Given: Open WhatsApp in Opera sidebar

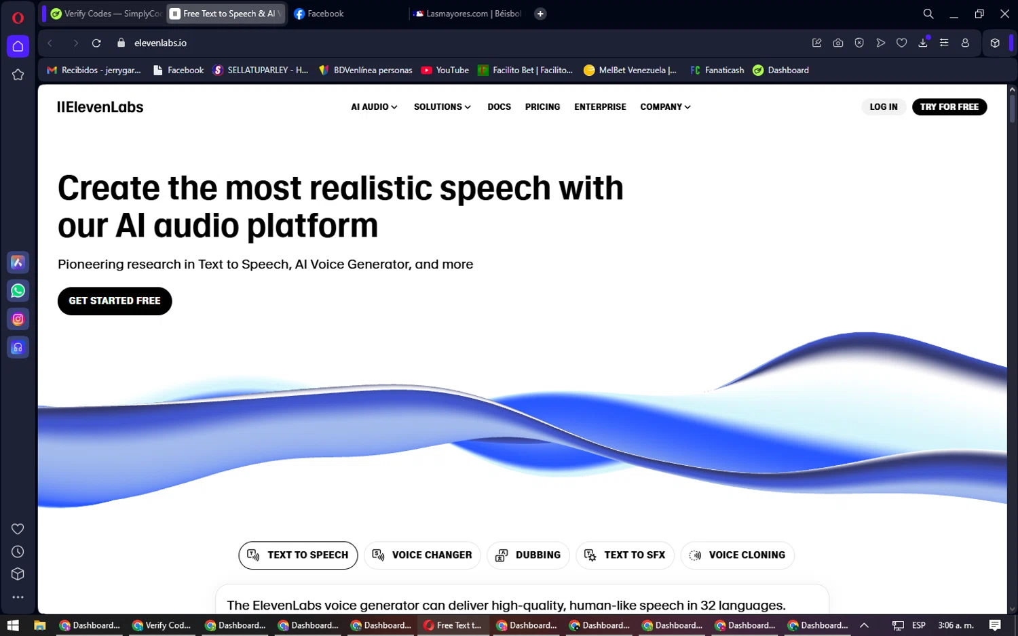Looking at the screenshot, I should [18, 291].
